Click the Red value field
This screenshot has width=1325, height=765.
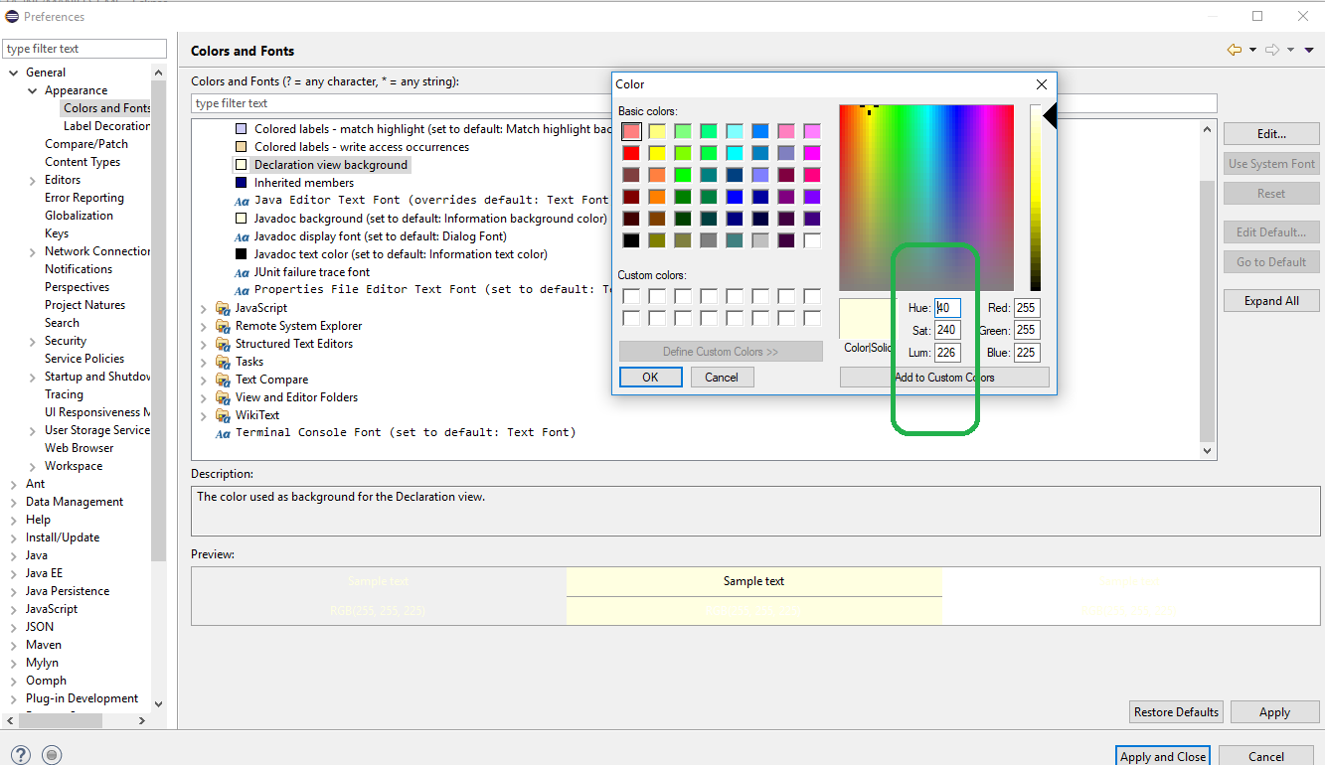(1027, 308)
